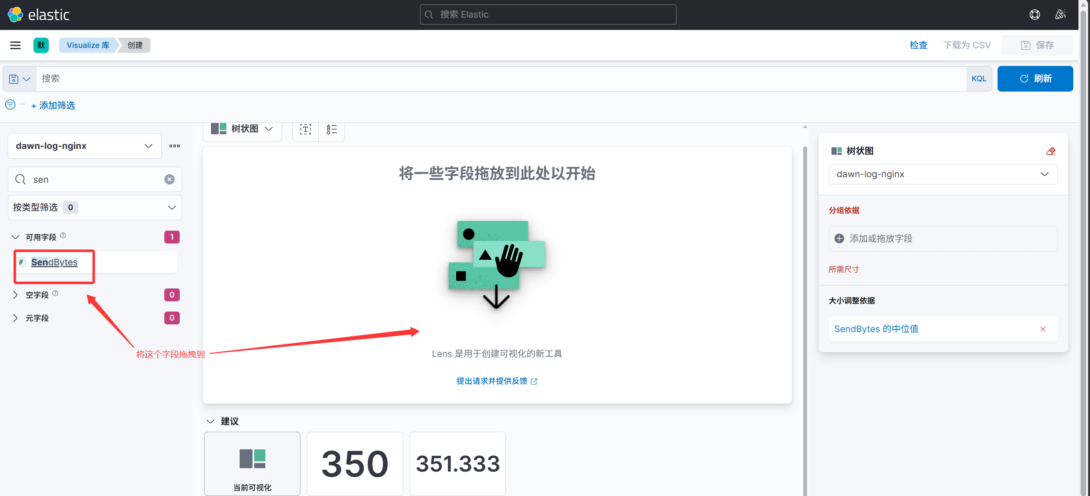The image size is (1090, 496).
Task: Remove the 'SendBytes 的中位值' dimension
Action: coord(1043,329)
